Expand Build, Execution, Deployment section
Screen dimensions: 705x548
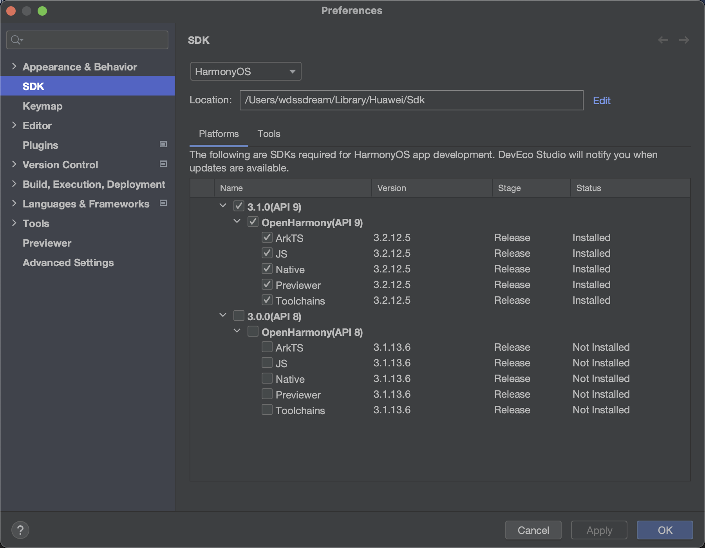[x=14, y=184]
